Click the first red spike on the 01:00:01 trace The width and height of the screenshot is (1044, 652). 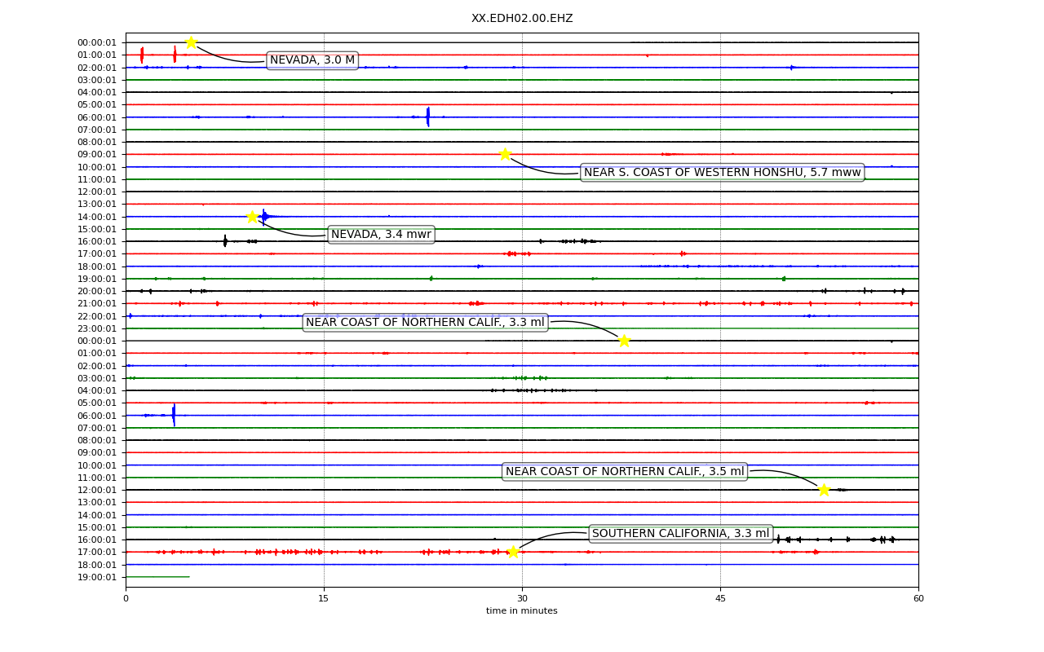(x=142, y=55)
